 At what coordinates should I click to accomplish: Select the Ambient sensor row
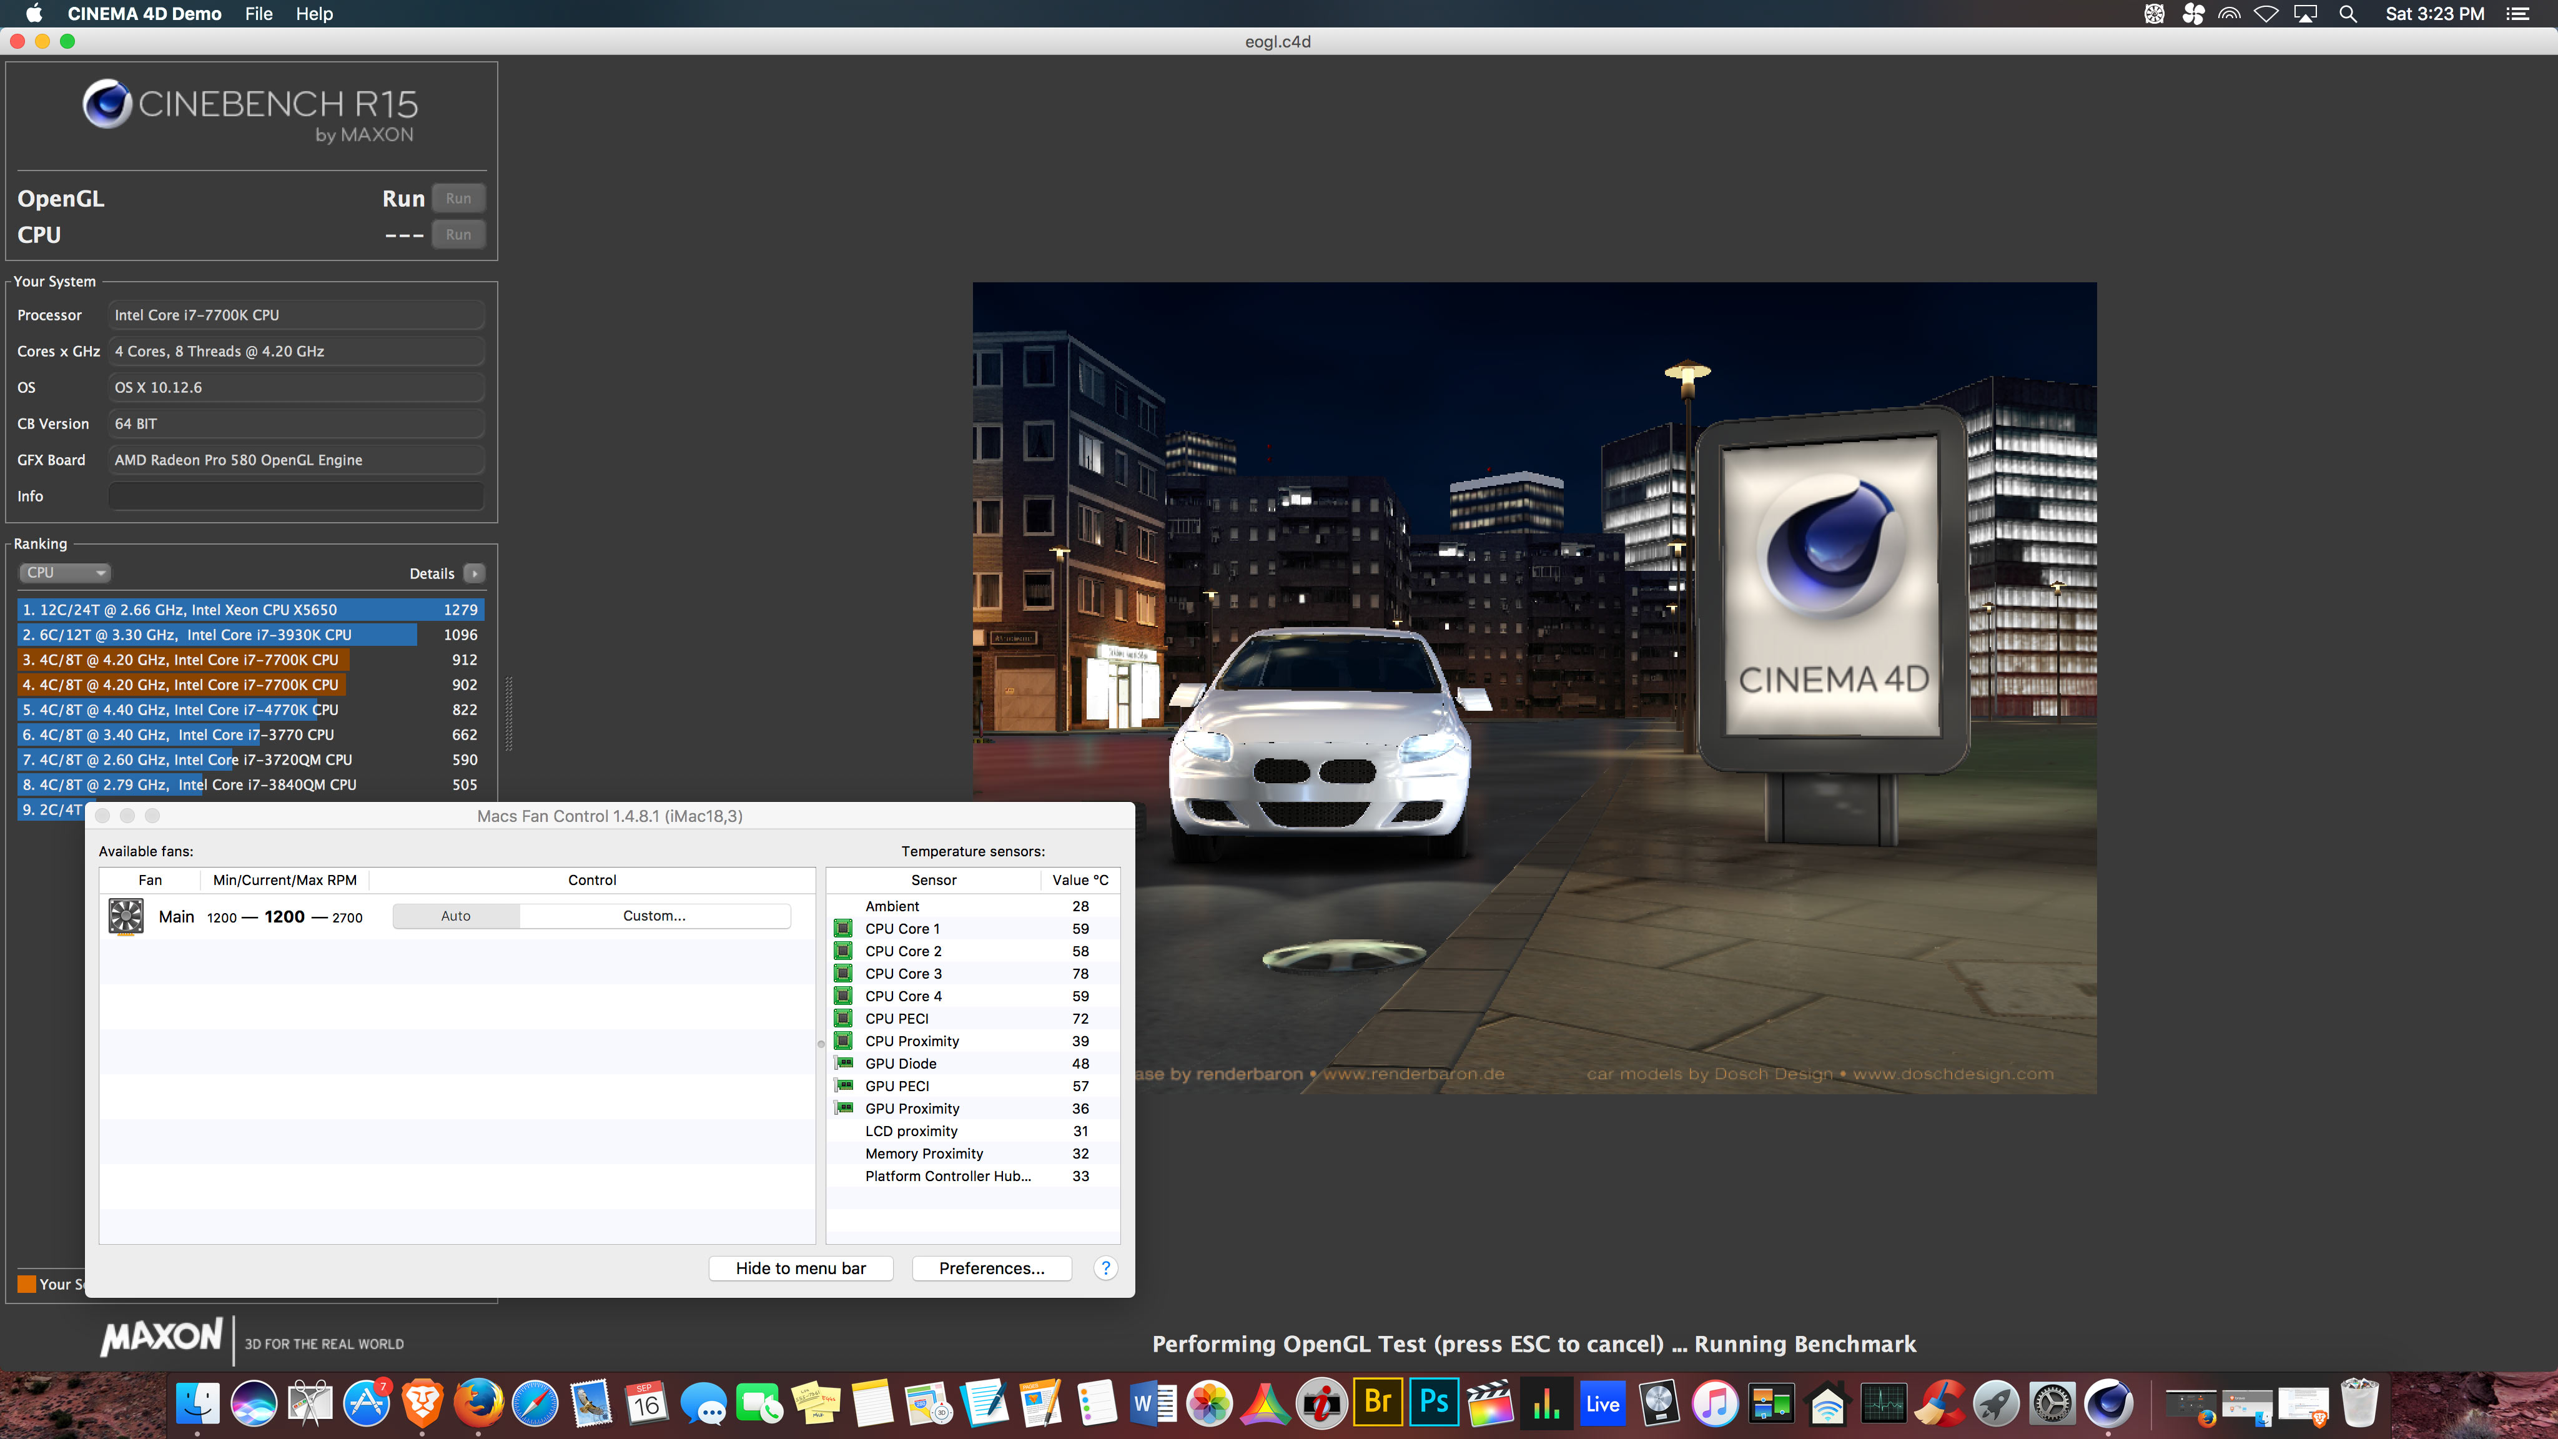point(973,906)
